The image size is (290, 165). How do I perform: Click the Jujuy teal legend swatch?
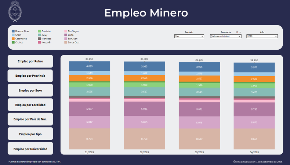coord(40,35)
